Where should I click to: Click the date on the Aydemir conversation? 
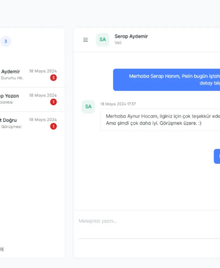(43, 71)
